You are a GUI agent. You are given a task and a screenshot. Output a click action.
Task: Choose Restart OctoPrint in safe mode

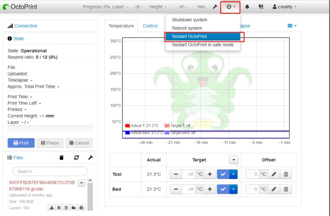[x=202, y=45]
